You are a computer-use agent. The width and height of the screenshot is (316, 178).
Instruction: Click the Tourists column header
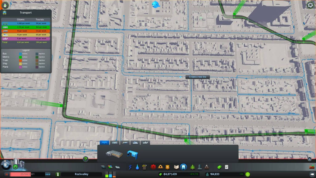40,19
